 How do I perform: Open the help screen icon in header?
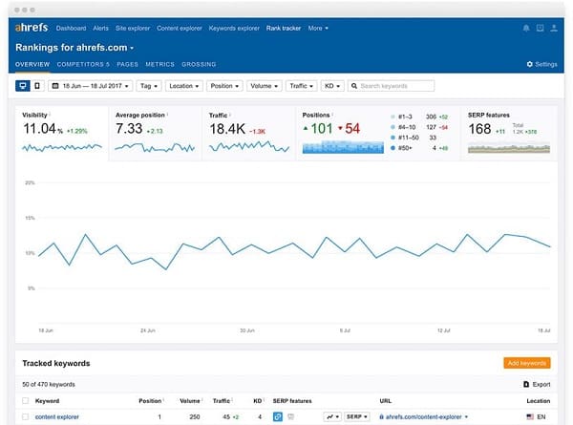(540, 28)
